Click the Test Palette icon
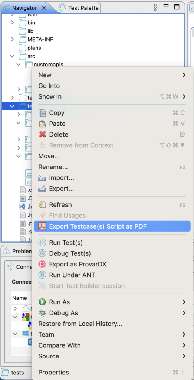 [x=62, y=7]
